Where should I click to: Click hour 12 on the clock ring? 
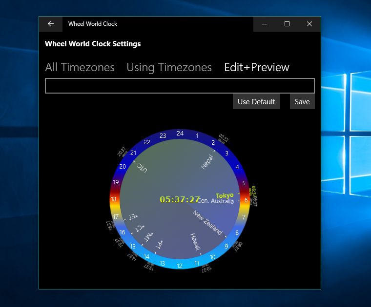tap(180, 266)
